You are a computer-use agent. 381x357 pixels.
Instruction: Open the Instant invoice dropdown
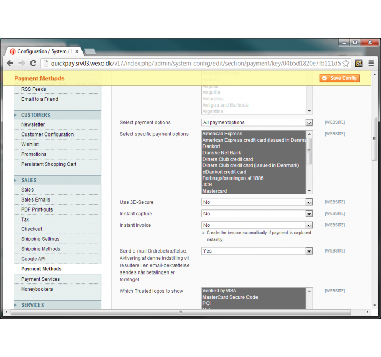point(257,225)
